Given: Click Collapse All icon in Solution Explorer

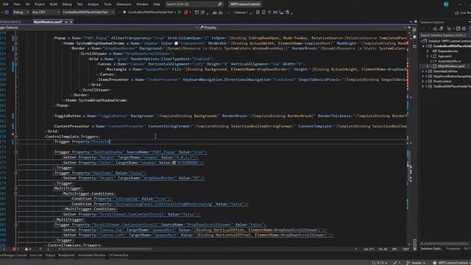Looking at the screenshot, I should pyautogui.click(x=458, y=29).
